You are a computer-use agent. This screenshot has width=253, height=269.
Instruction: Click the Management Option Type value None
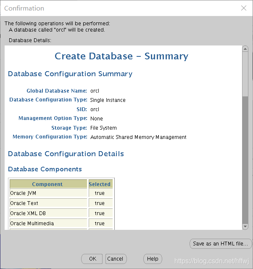pyautogui.click(x=97, y=119)
